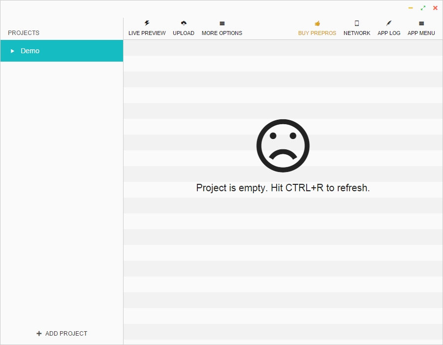Image resolution: width=443 pixels, height=345 pixels.
Task: Open the More Options dropdown
Action: 221,28
